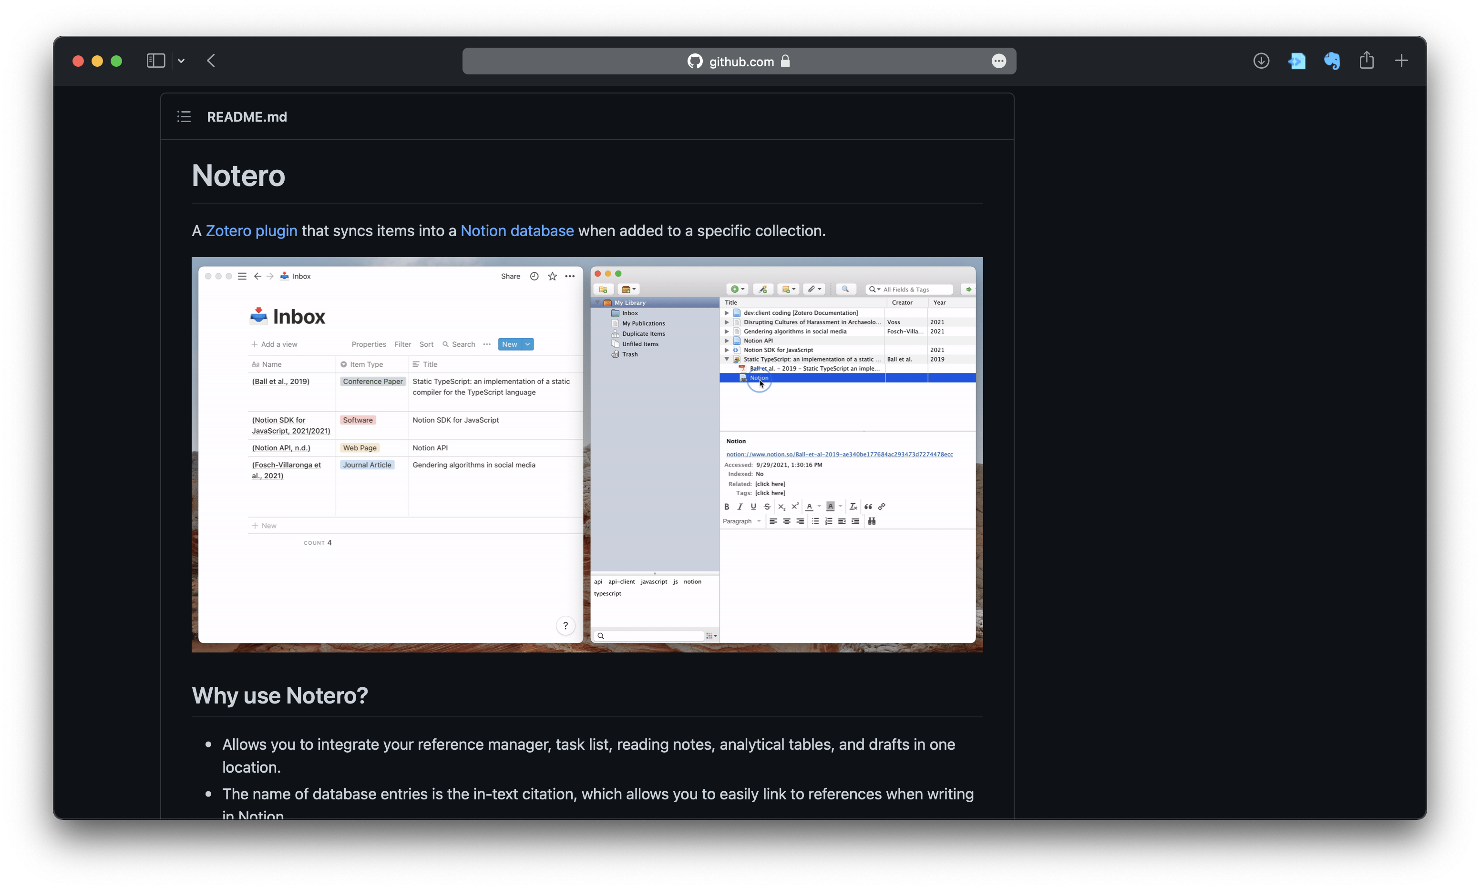Open the Notero screenshot image
The image size is (1480, 890).
[x=587, y=455]
